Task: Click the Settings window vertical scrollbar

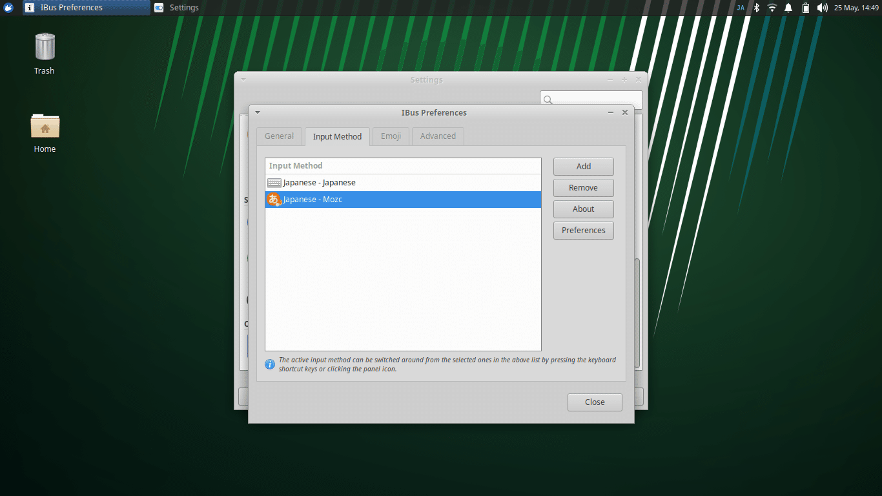Action: pyautogui.click(x=637, y=313)
